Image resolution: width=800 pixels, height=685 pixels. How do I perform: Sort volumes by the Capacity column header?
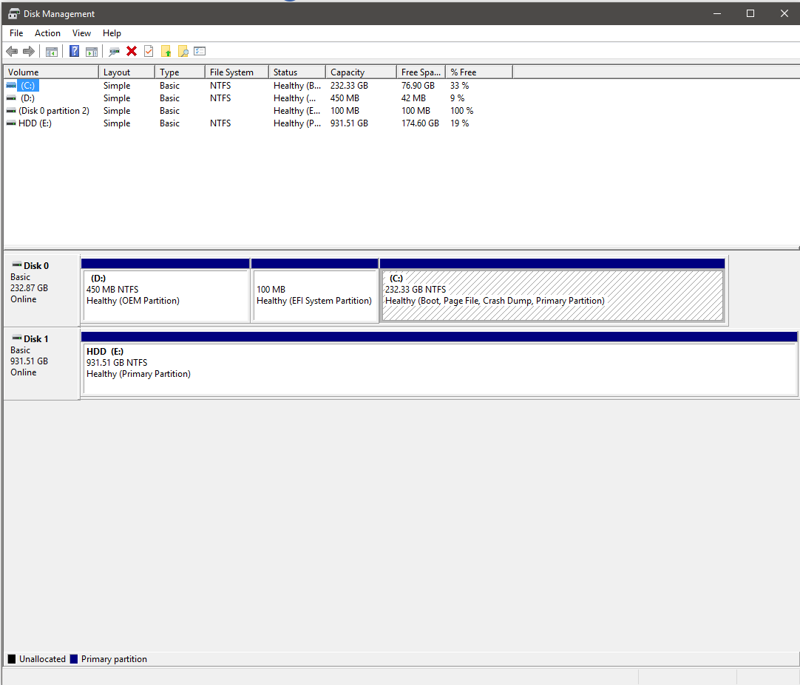point(348,72)
